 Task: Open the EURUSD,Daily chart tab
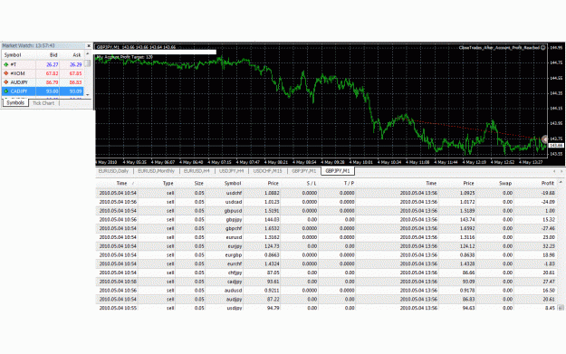pyautogui.click(x=113, y=171)
